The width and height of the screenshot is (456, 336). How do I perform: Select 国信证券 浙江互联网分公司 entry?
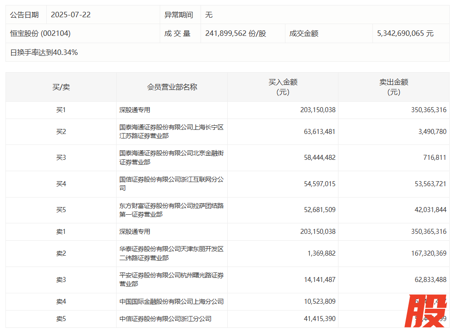pyautogui.click(x=171, y=184)
